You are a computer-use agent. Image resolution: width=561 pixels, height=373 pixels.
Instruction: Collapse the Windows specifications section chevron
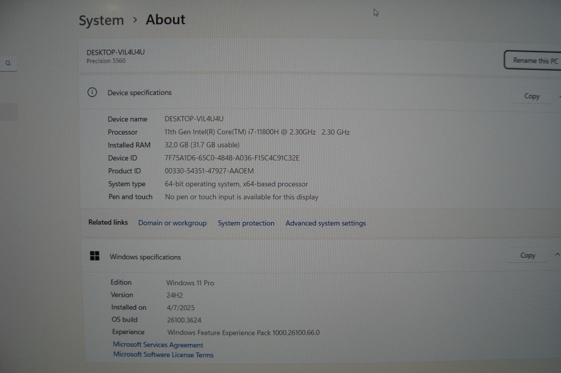[557, 254]
